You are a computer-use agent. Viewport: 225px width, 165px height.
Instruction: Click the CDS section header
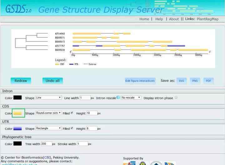[112, 106]
